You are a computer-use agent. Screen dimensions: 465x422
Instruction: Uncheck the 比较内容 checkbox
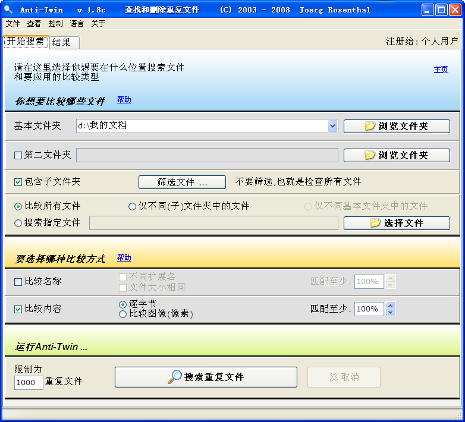tap(18, 309)
